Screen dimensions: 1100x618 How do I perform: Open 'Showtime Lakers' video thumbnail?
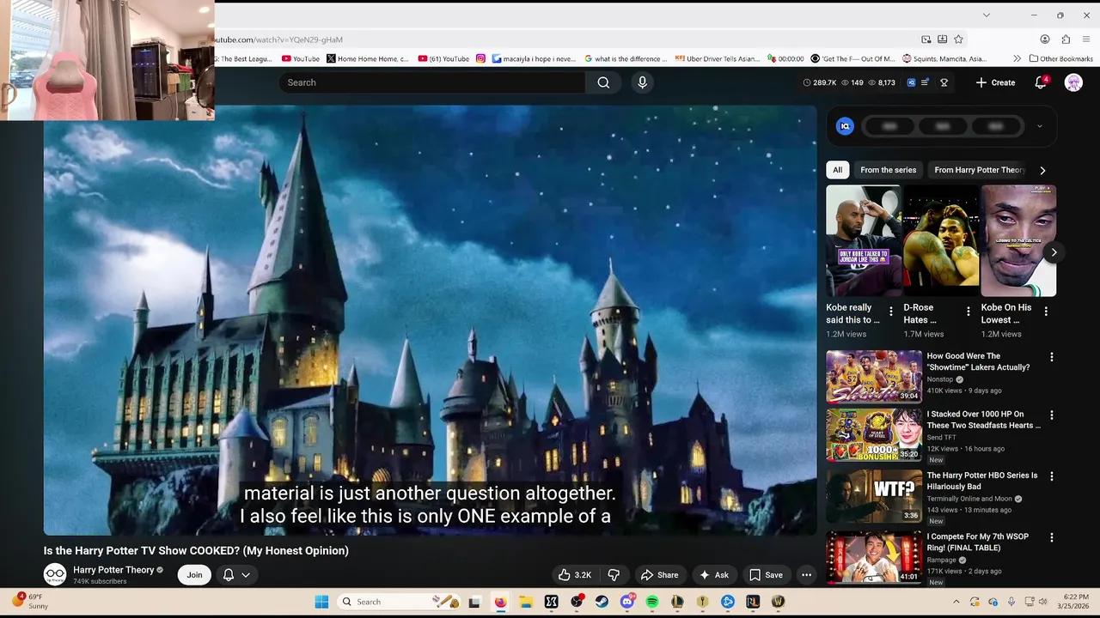tap(874, 376)
